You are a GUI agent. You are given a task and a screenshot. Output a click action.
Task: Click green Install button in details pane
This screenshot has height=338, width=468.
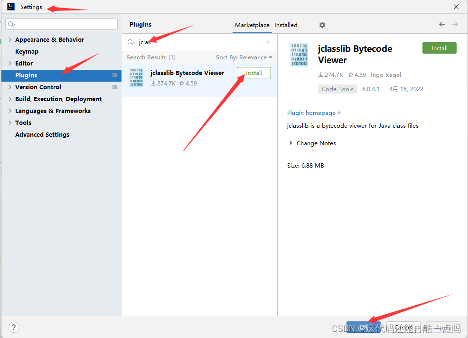pyautogui.click(x=439, y=48)
